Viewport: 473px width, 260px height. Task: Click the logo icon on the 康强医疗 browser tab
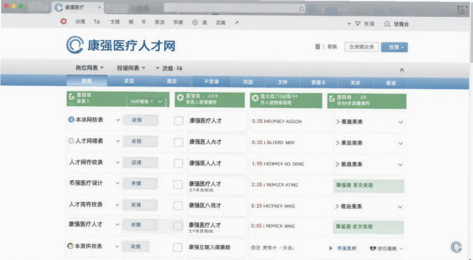point(59,8)
